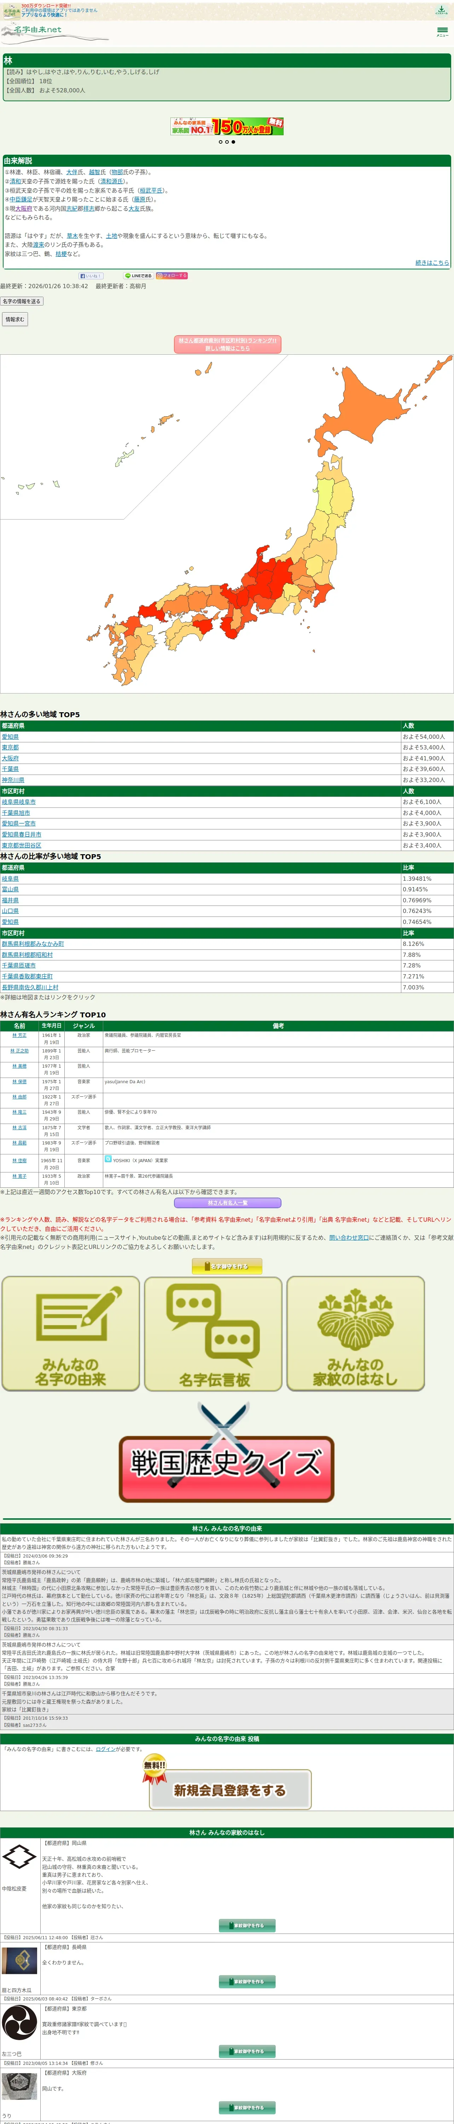The width and height of the screenshot is (454, 2124).
Task: Click 家紋御守を作る in the 東京都 post
Action: [247, 2051]
